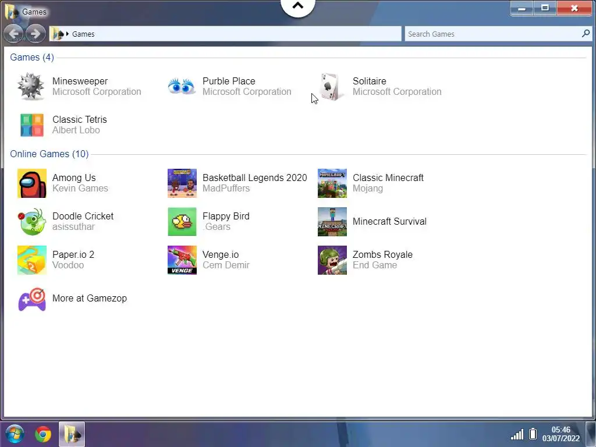
Task: Open the Paper.io 2 icon
Action: [32, 260]
